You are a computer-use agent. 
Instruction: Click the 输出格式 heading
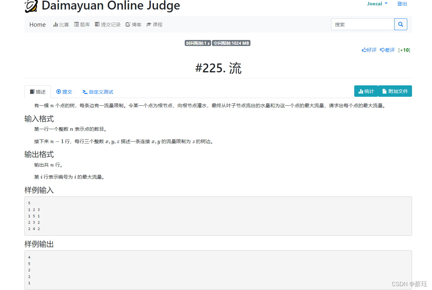pyautogui.click(x=39, y=155)
